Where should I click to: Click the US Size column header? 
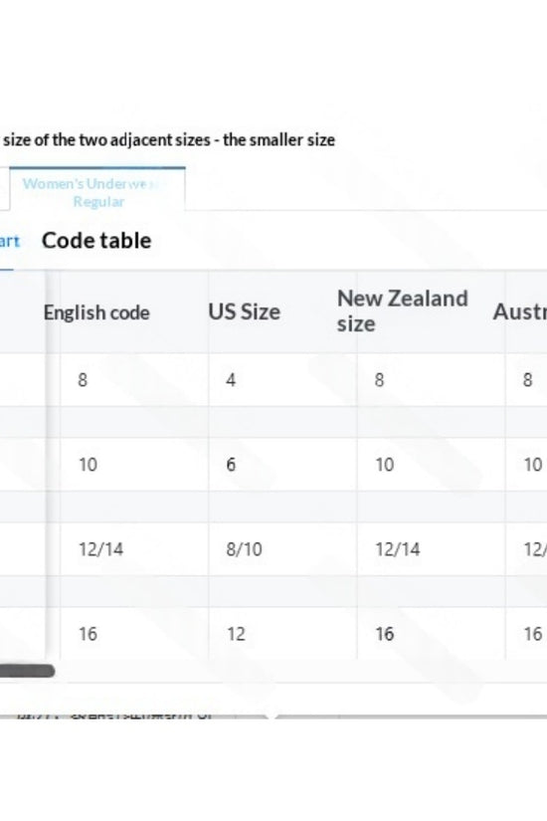(x=245, y=312)
